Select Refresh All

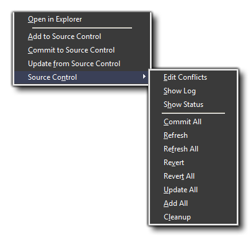point(193,149)
